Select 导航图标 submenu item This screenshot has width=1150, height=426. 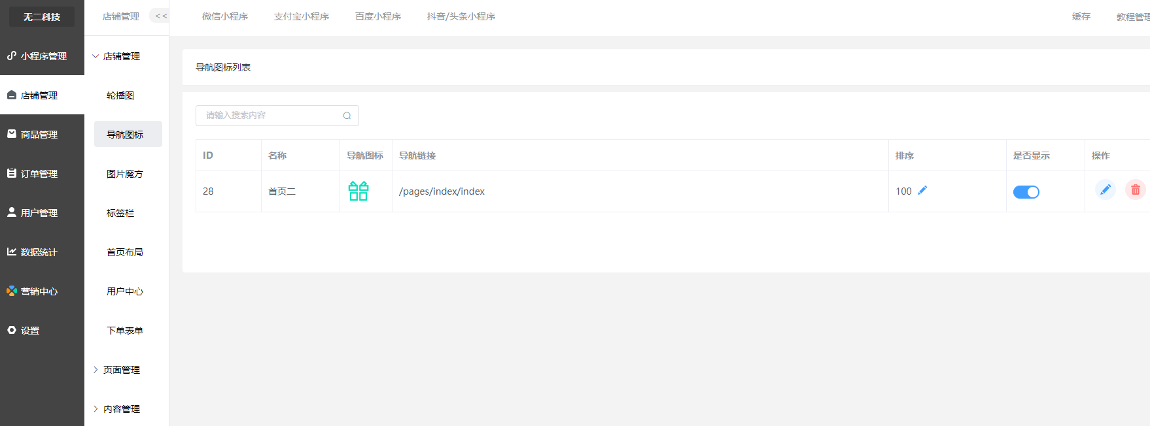pos(128,134)
